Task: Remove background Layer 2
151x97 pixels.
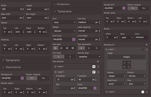Action: (x=147, y=92)
